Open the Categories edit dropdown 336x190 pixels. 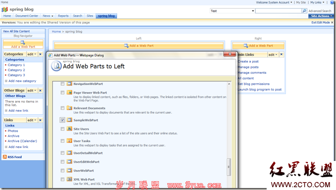[31, 54]
